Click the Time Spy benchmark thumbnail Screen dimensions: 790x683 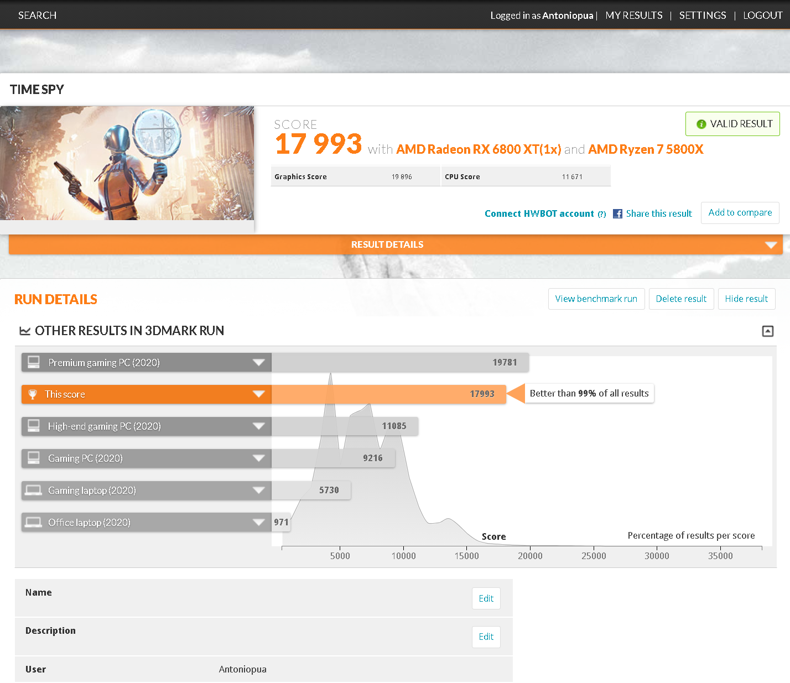click(127, 163)
